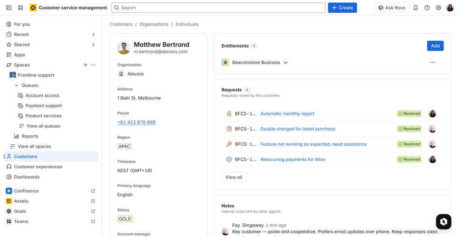Open your profile avatar menu
This screenshot has height=237, width=459.
tap(450, 8)
